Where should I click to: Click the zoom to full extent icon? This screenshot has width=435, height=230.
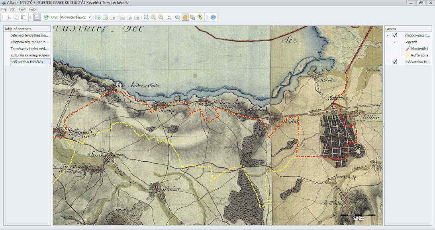pos(146,17)
